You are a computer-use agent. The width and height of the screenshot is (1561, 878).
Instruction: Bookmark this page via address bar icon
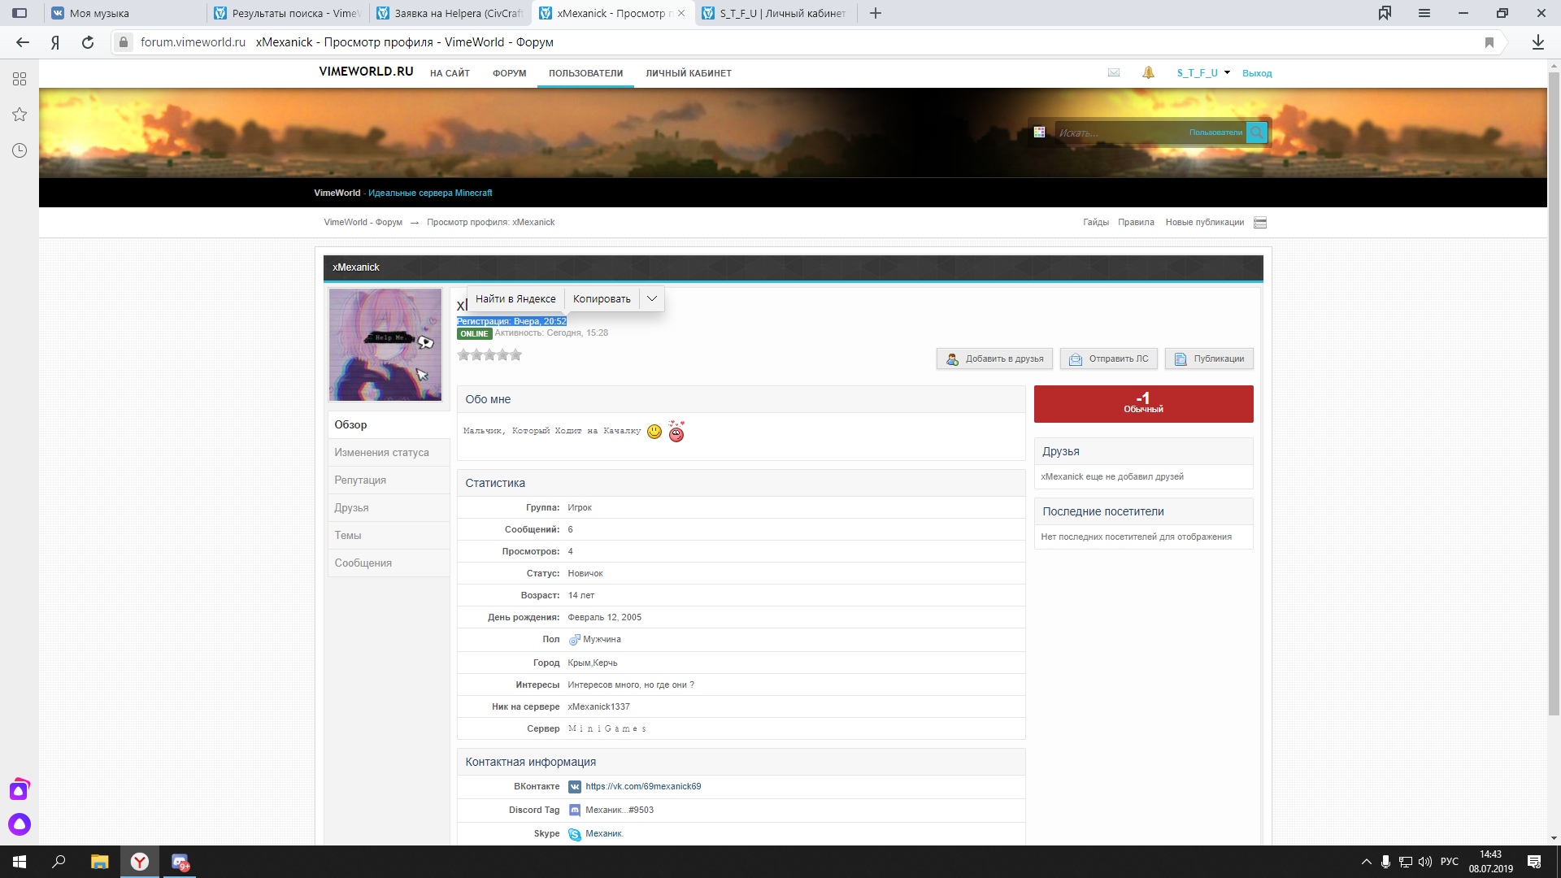(1489, 42)
